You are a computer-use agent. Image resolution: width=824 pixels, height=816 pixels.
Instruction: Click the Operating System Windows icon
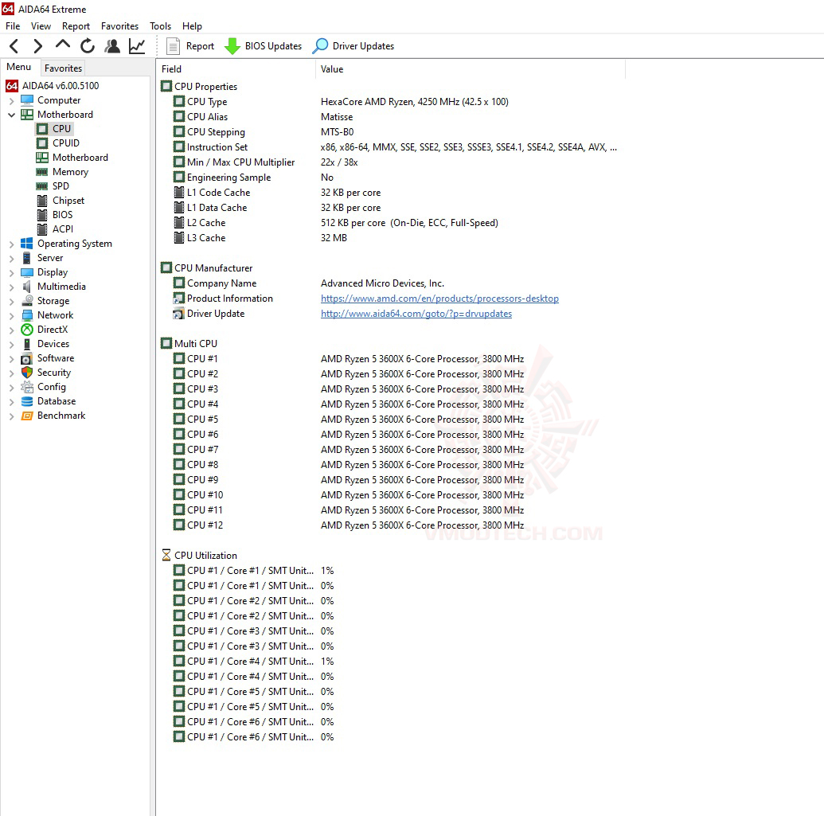(27, 244)
